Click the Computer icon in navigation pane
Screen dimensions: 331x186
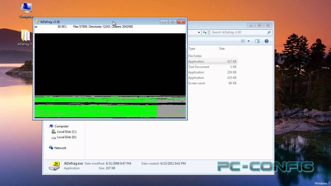(51, 126)
